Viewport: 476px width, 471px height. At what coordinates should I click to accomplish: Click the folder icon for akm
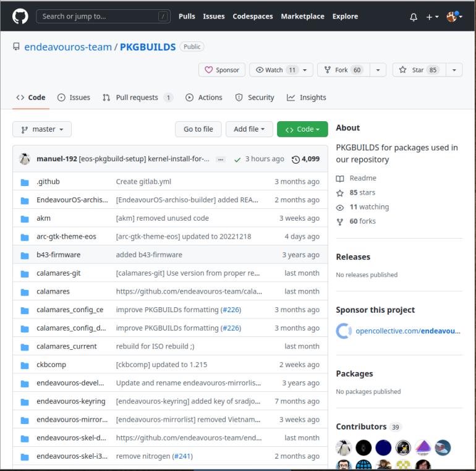pos(25,219)
